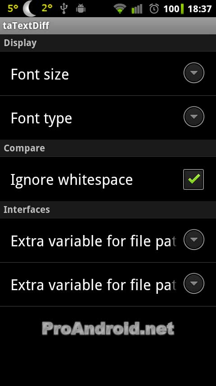Select the Font size preference label
The height and width of the screenshot is (386, 216).
pos(40,74)
